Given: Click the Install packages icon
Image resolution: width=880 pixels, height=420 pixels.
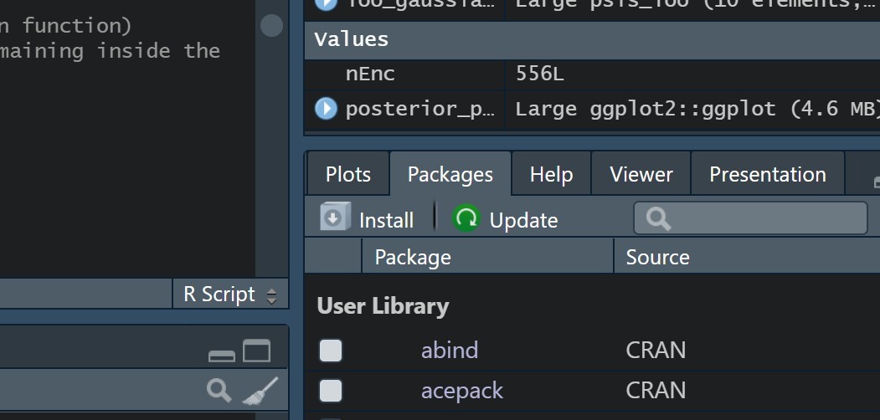Looking at the screenshot, I should (335, 217).
